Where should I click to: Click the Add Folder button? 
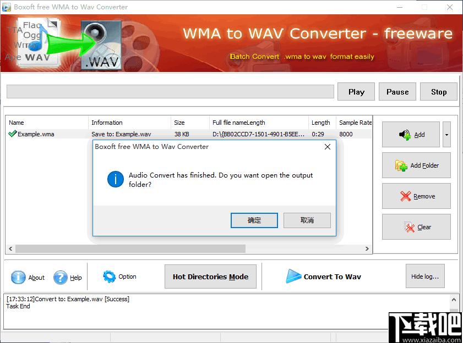(x=416, y=165)
